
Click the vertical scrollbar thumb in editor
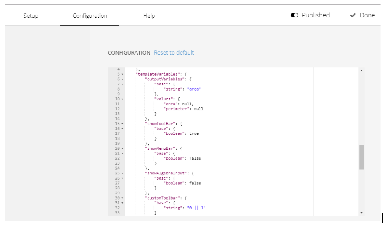pyautogui.click(x=361, y=157)
